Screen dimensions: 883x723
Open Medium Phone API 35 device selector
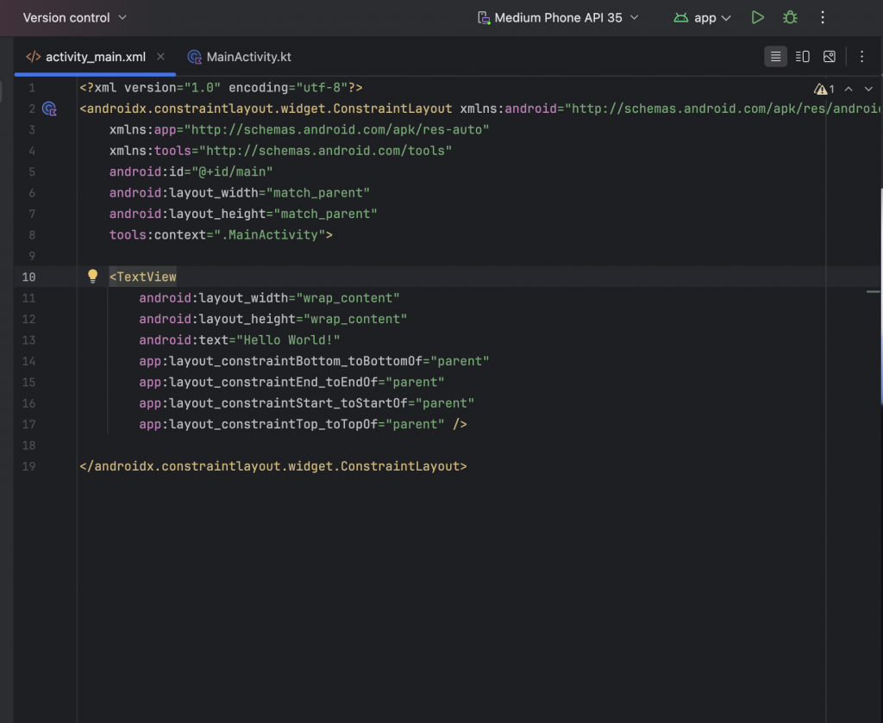tap(558, 17)
